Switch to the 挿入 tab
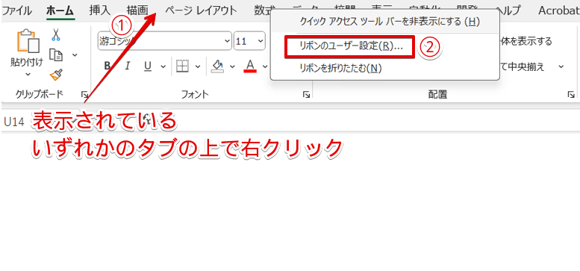 [100, 10]
